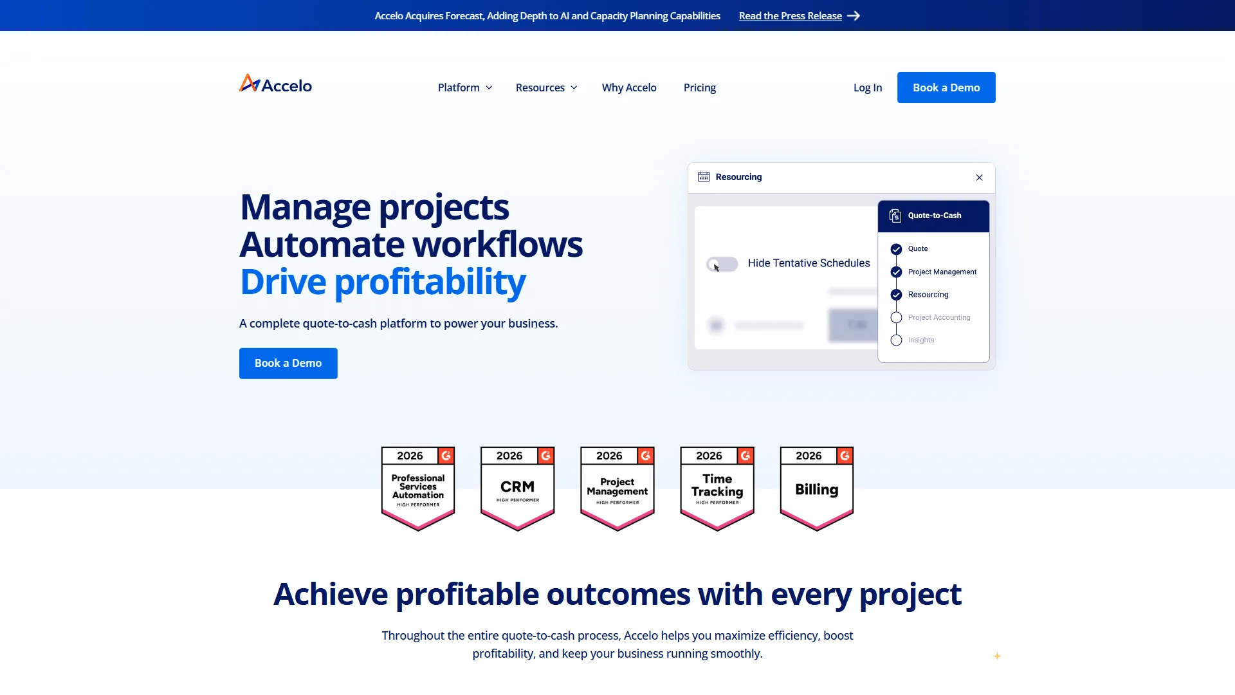Open the CRM High Performer badge
The height and width of the screenshot is (695, 1235).
coord(518,488)
